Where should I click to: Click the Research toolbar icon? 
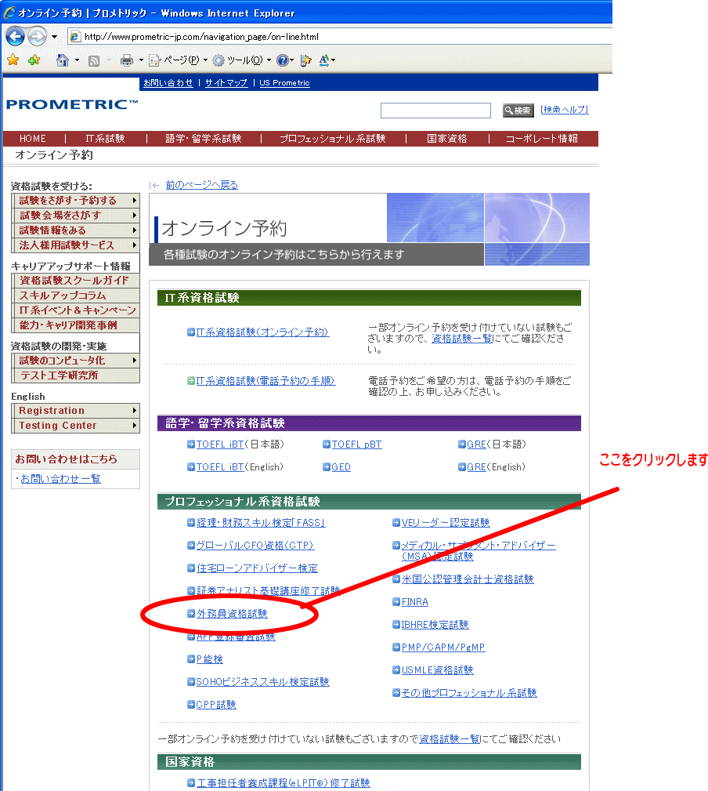tap(305, 60)
